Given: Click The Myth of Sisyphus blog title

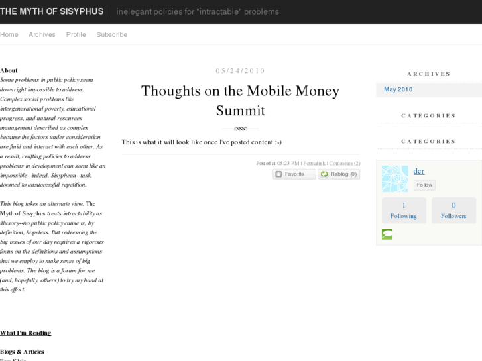Looking at the screenshot, I should pyautogui.click(x=52, y=11).
